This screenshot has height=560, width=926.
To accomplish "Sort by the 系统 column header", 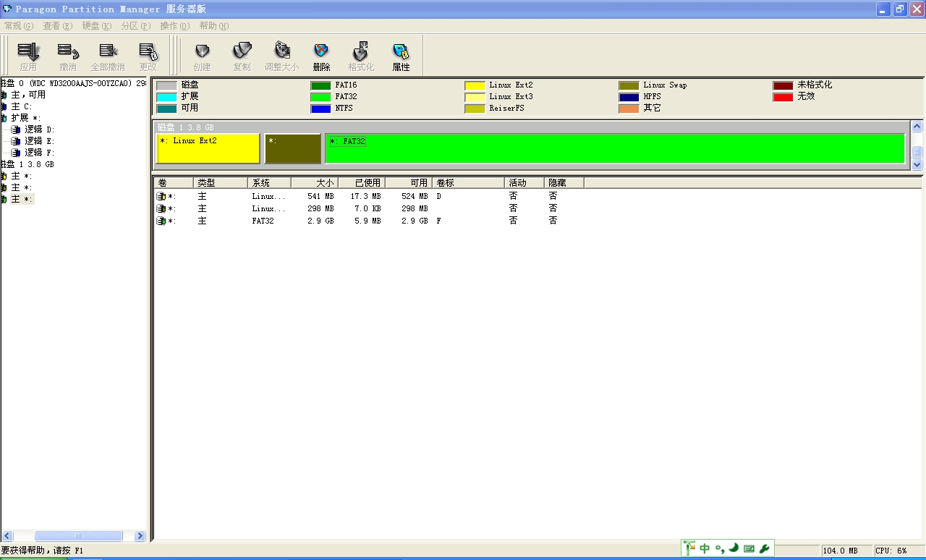I will tap(270, 183).
